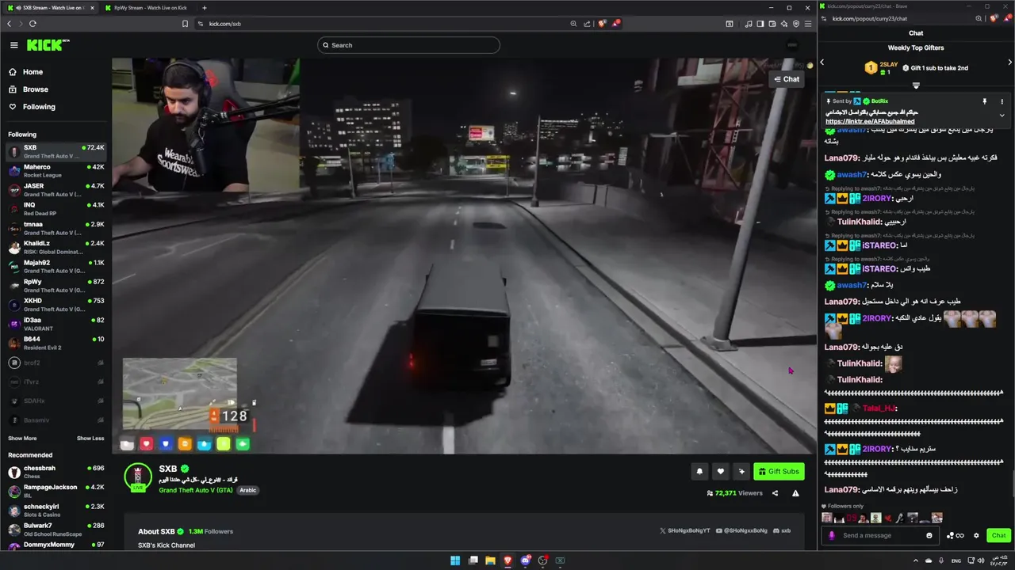Image resolution: width=1015 pixels, height=570 pixels.
Task: Click the heart follow icon
Action: click(x=720, y=472)
